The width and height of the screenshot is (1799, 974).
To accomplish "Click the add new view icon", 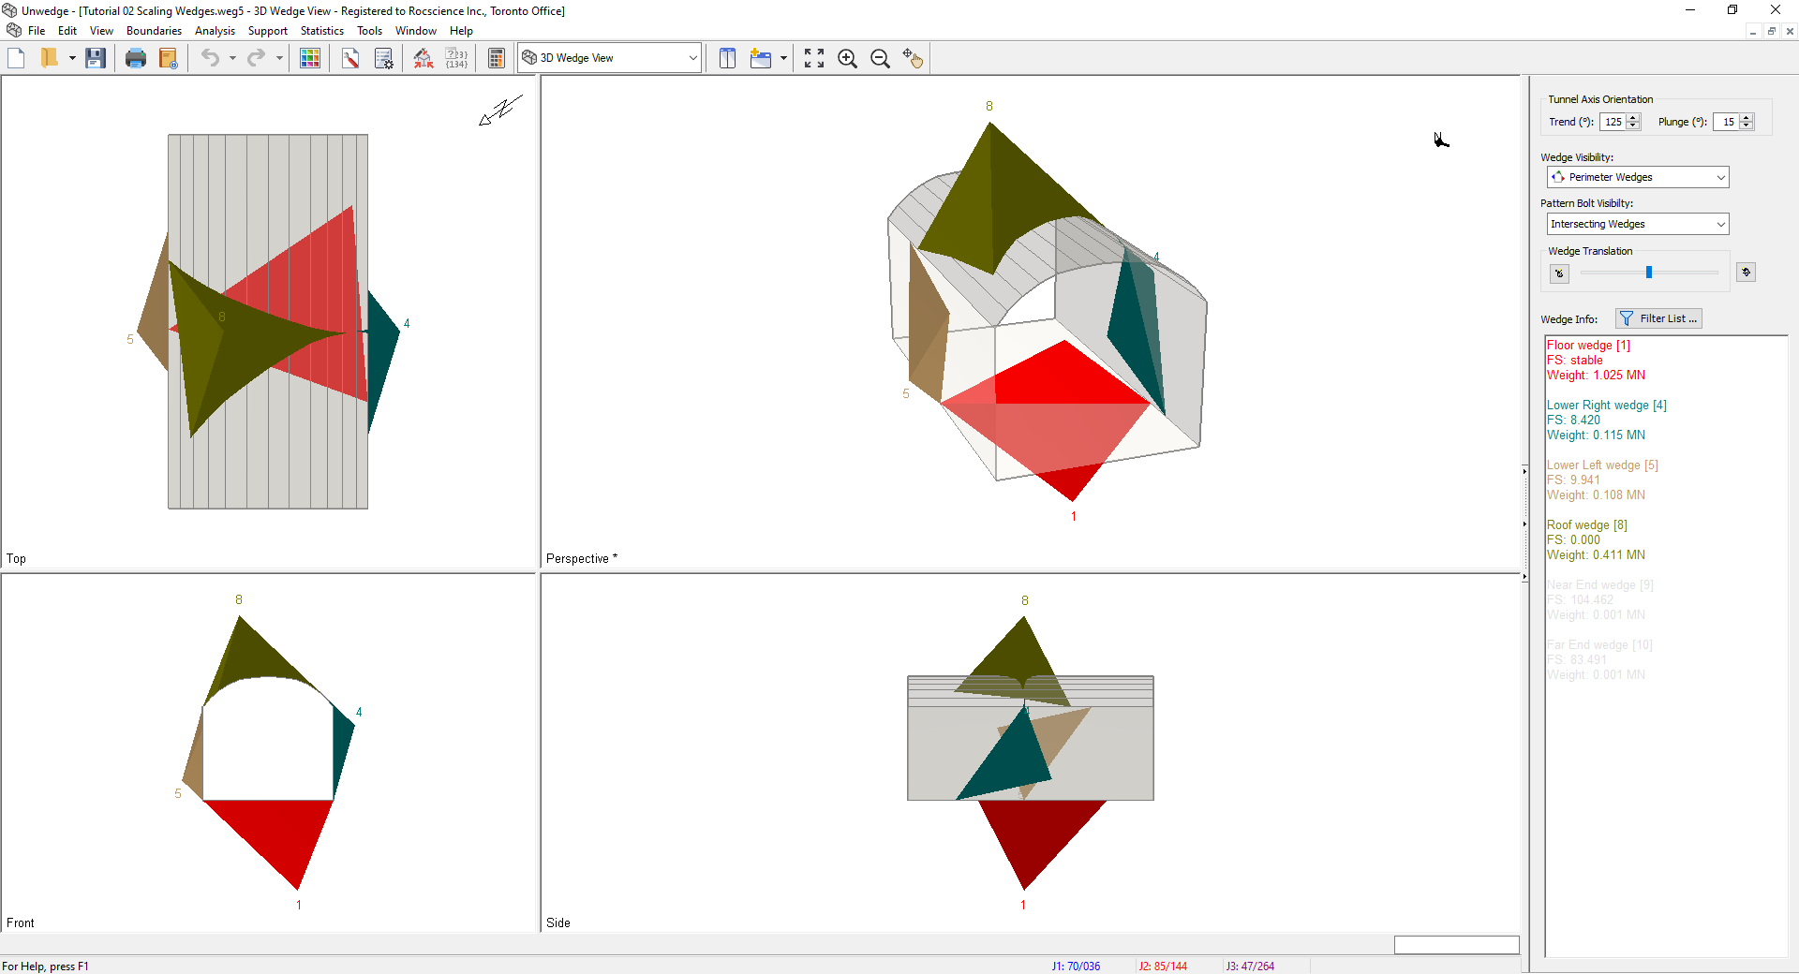I will (x=761, y=58).
